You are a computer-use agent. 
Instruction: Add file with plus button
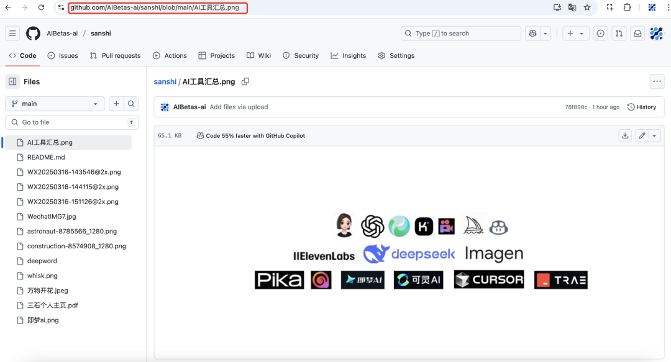pos(116,104)
